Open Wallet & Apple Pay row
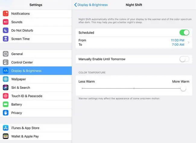 (36, 136)
